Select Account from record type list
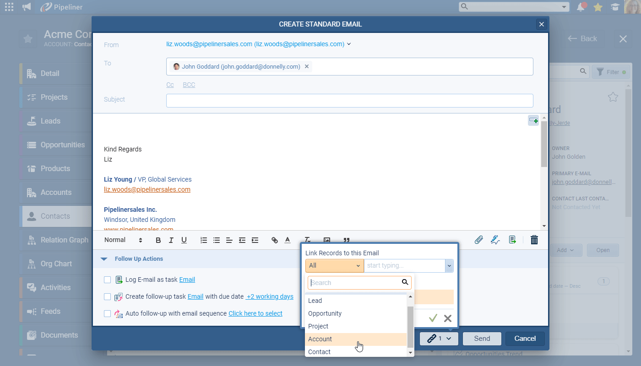The image size is (641, 366). point(320,339)
